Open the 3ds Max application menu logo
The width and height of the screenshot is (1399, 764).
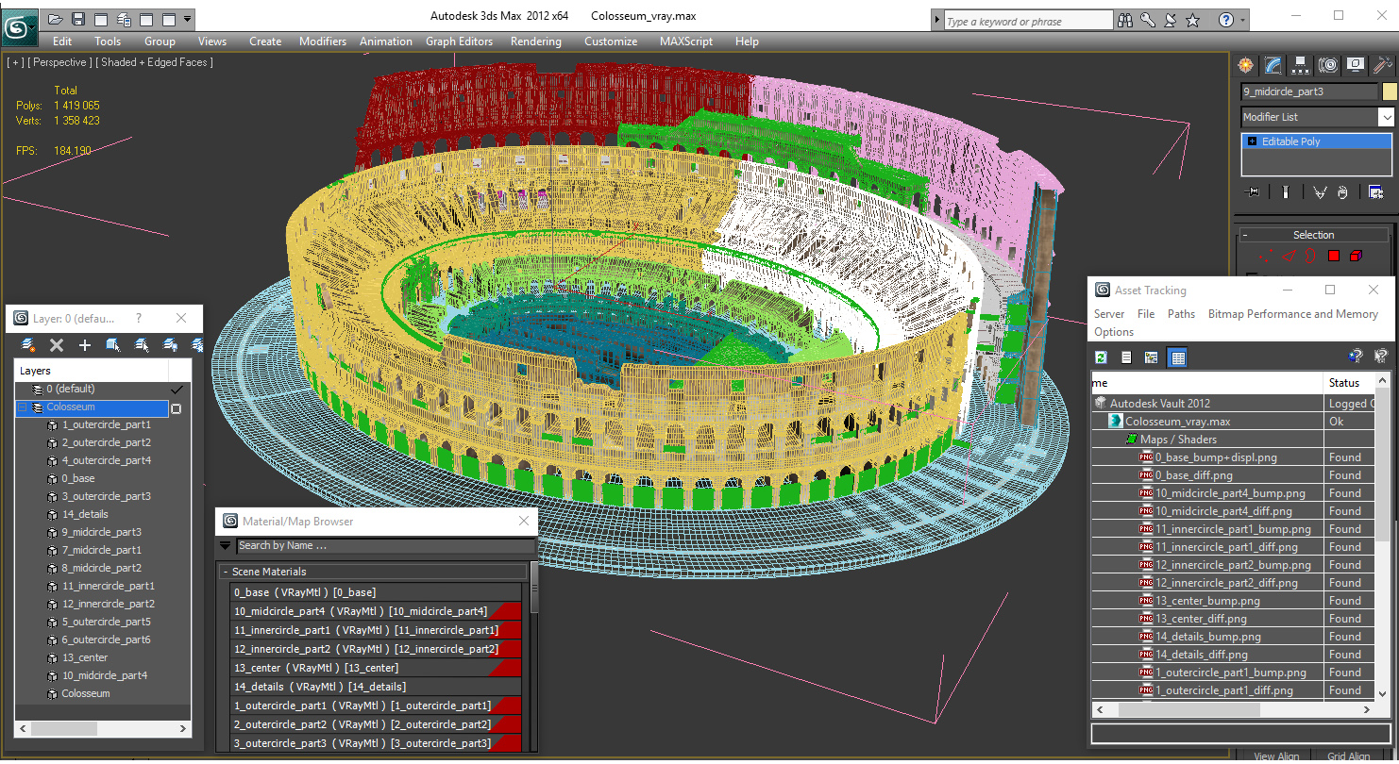coord(18,27)
